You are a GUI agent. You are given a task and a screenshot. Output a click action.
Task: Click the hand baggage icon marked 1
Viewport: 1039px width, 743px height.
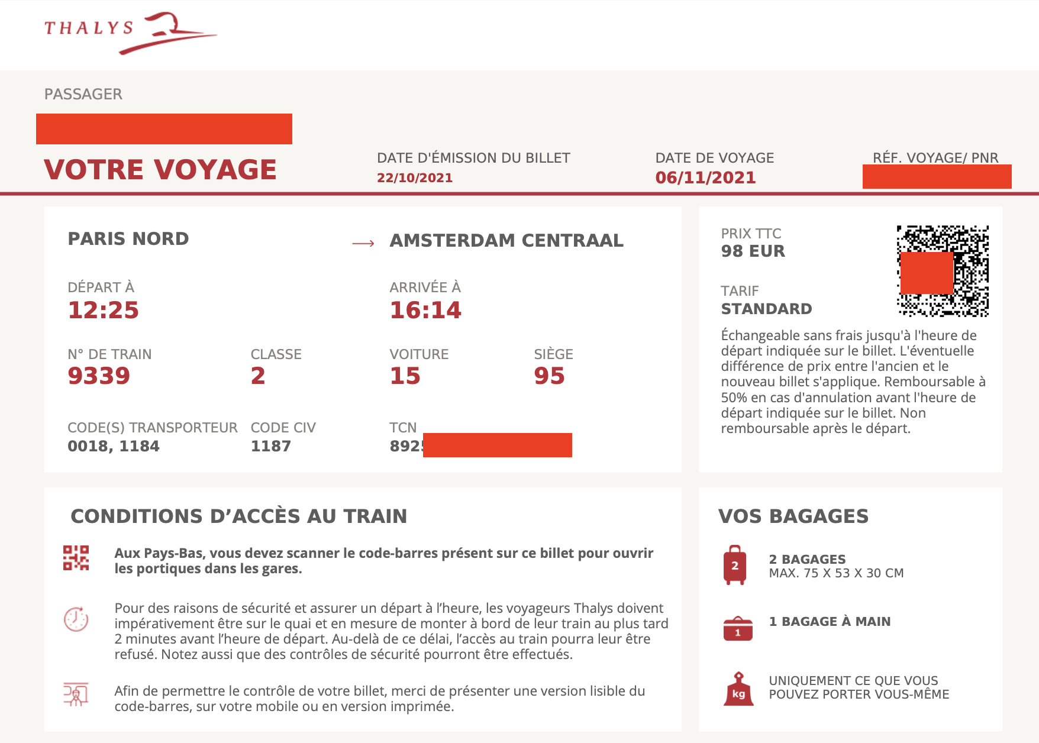(x=738, y=628)
